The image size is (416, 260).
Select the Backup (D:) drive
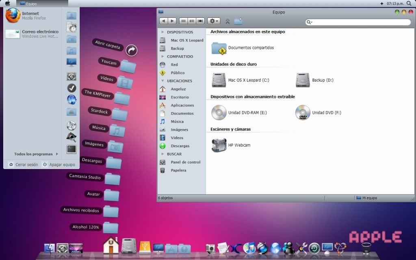pyautogui.click(x=314, y=80)
